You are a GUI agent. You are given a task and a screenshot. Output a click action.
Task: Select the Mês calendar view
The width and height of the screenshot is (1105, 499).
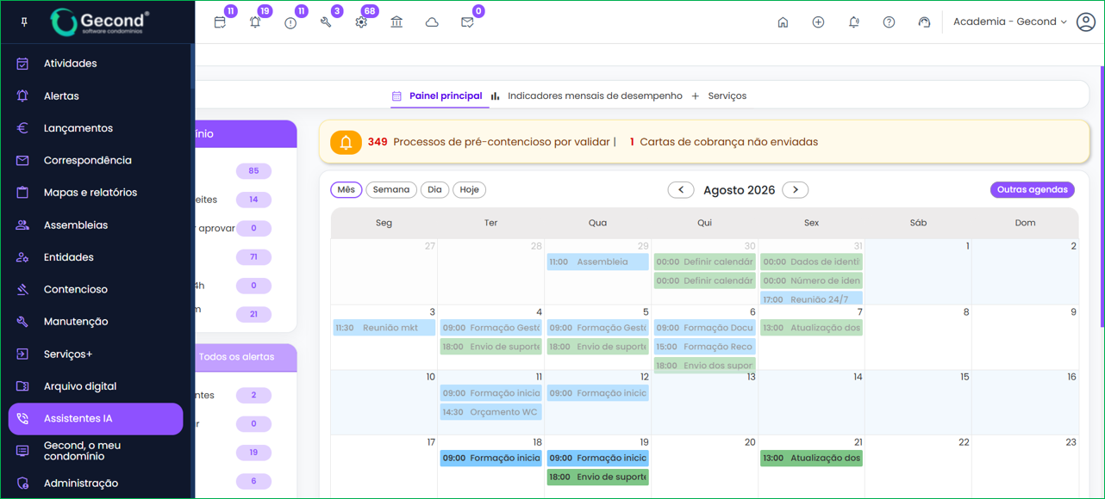[x=346, y=190]
